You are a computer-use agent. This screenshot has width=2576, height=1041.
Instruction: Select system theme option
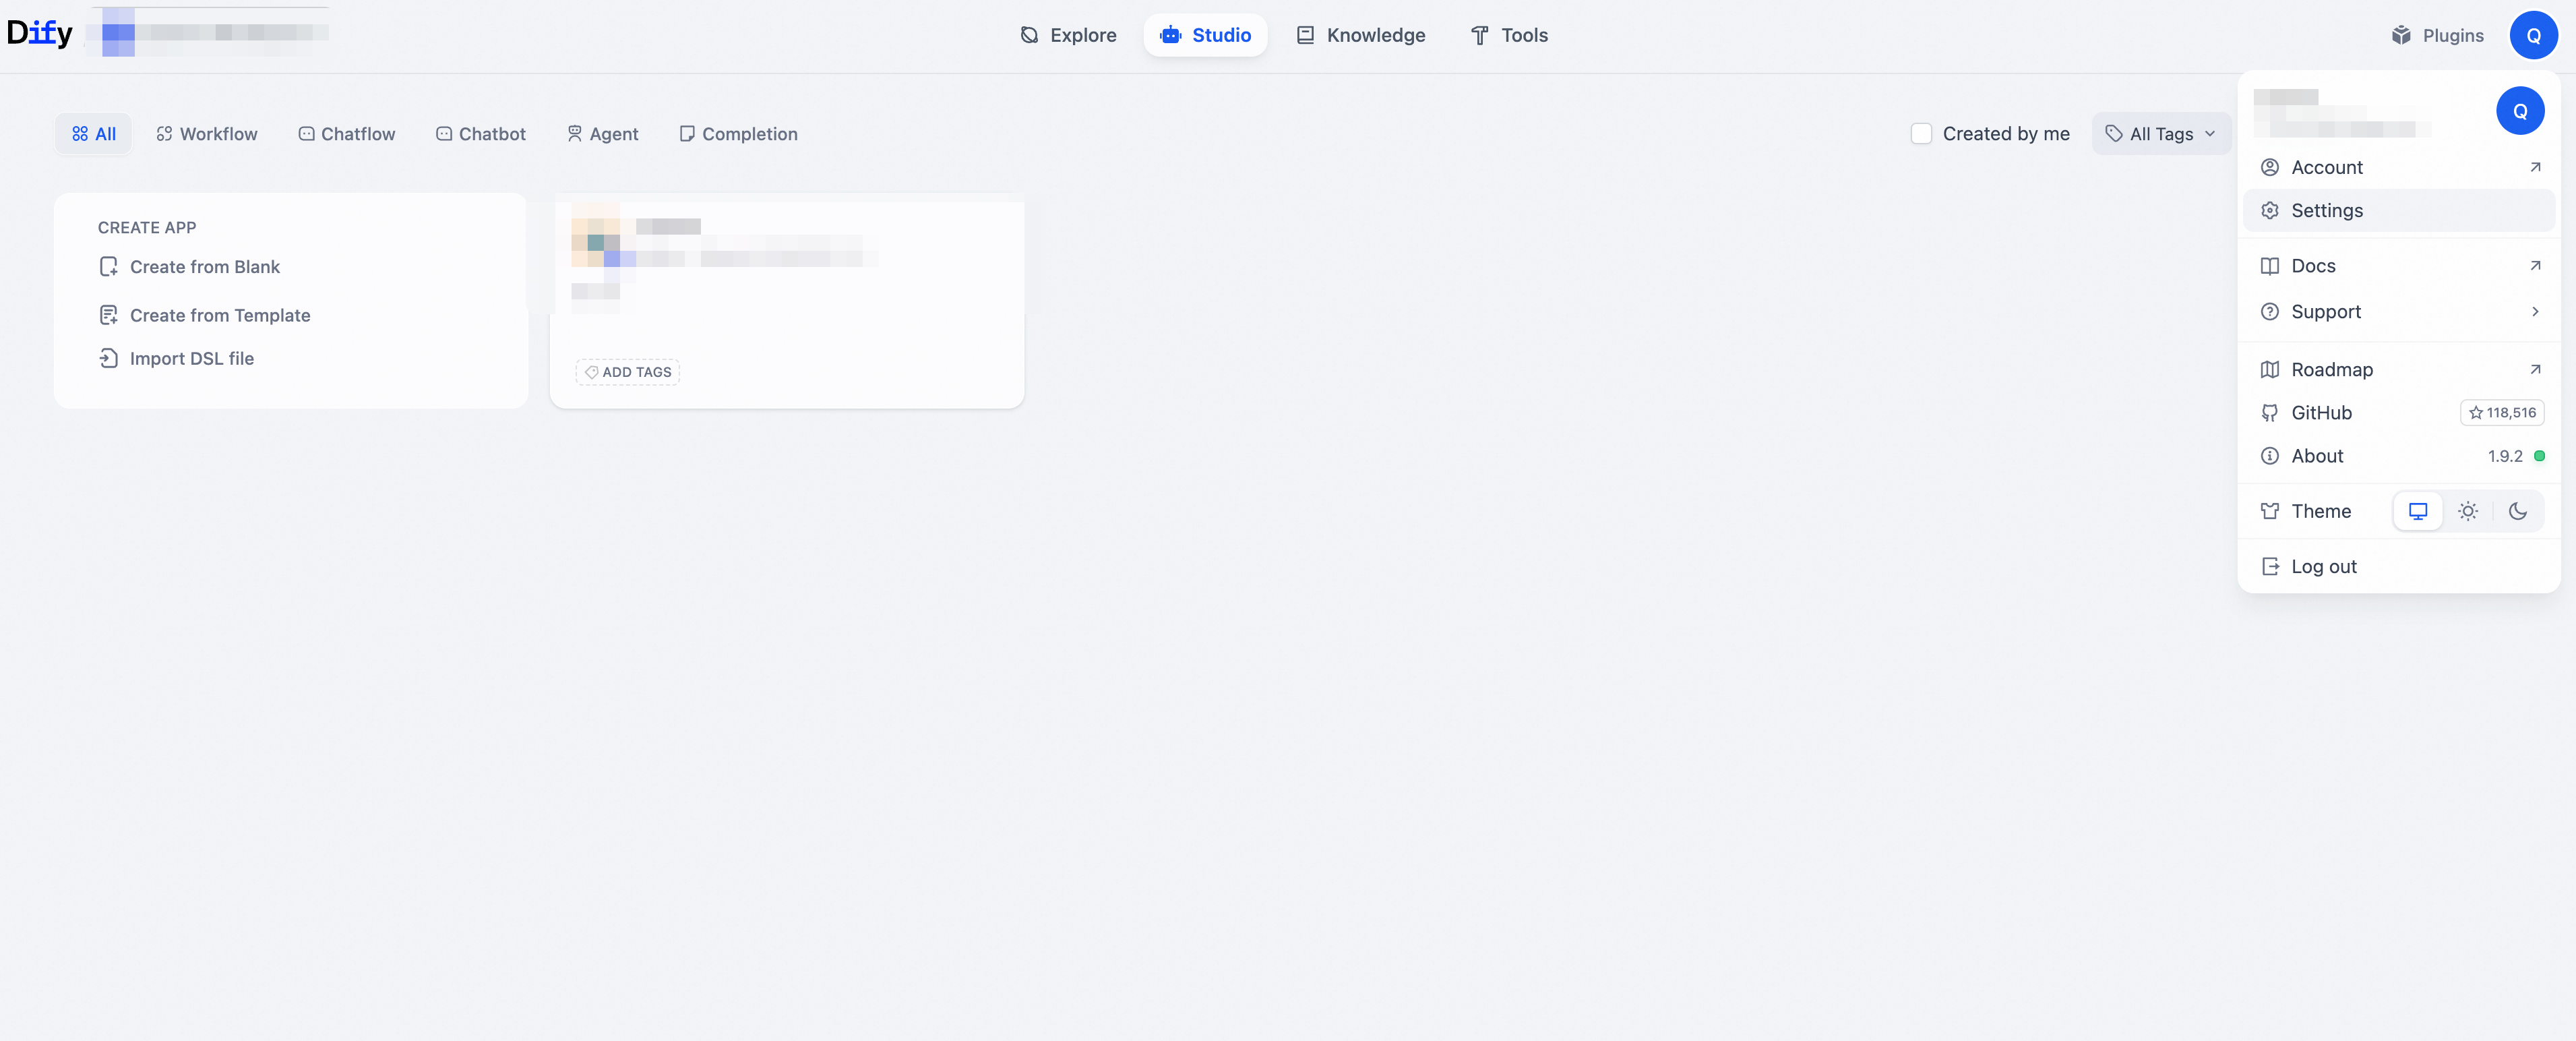pos(2417,511)
